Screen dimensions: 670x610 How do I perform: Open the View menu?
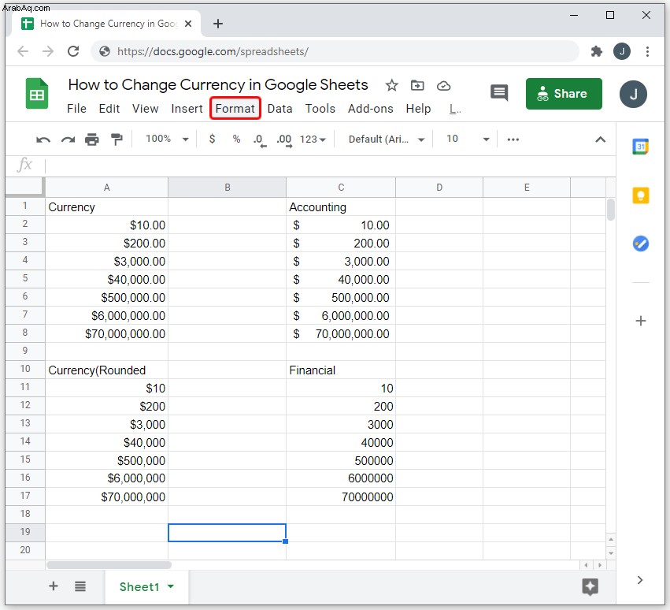click(x=146, y=109)
